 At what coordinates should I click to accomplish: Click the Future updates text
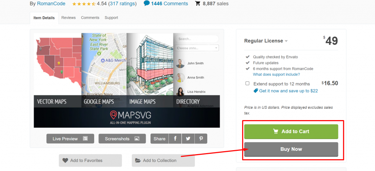266,63
